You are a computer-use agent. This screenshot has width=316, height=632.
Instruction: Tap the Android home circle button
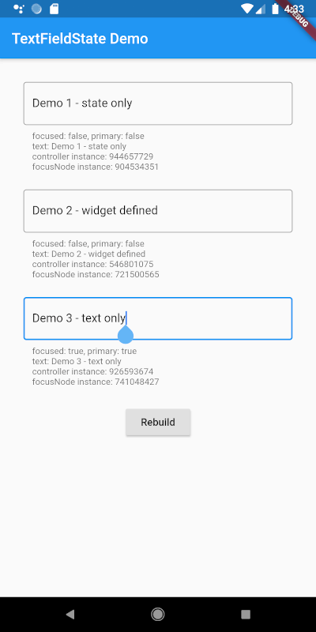[x=157, y=615]
